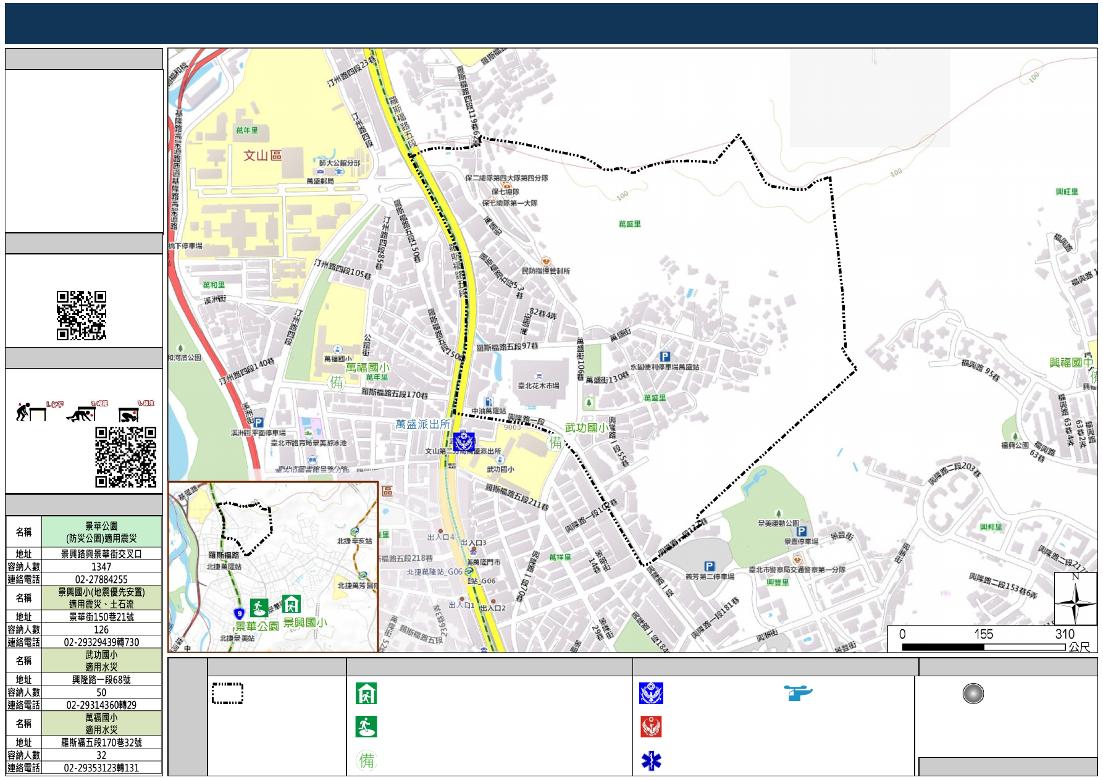The height and width of the screenshot is (780, 1103).
Task: Click the 景美運動公園 label on the map
Action: [778, 523]
